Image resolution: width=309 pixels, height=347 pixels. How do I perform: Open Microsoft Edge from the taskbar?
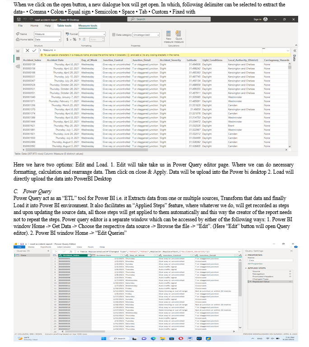click(153, 338)
